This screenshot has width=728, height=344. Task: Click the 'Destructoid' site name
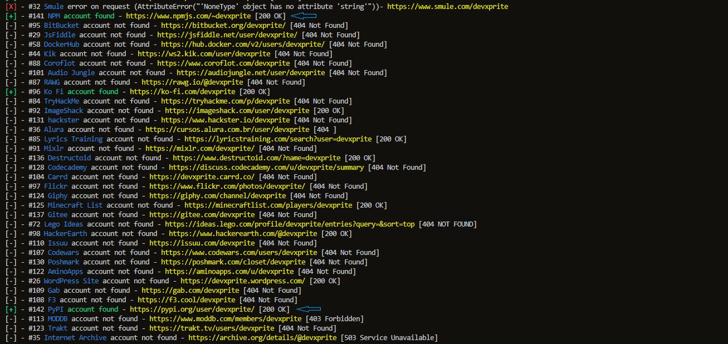tap(69, 158)
